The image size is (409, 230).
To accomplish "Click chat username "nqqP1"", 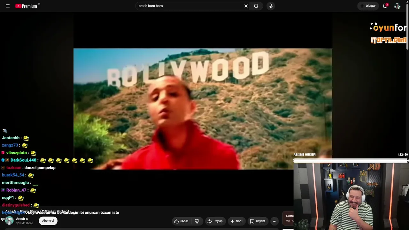I will [x=8, y=198].
